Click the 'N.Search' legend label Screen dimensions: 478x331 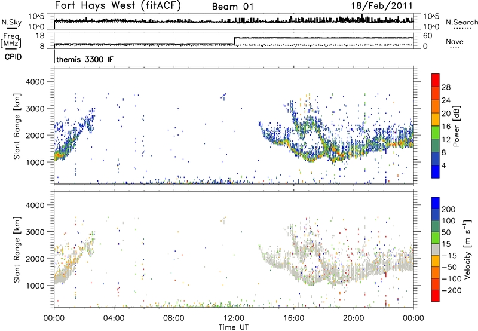[462, 22]
